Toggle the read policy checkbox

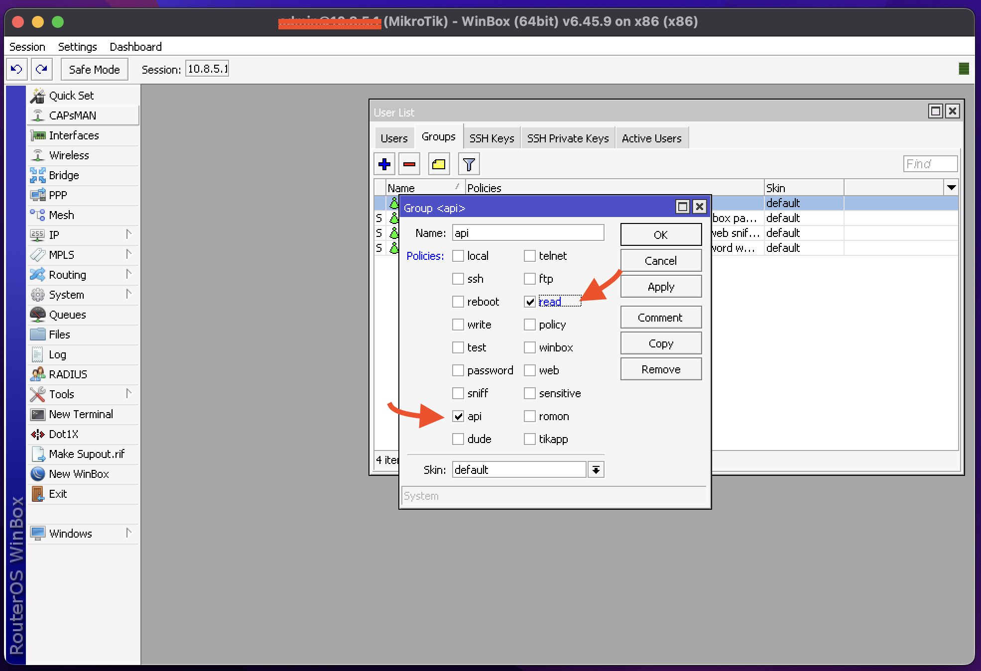(529, 301)
